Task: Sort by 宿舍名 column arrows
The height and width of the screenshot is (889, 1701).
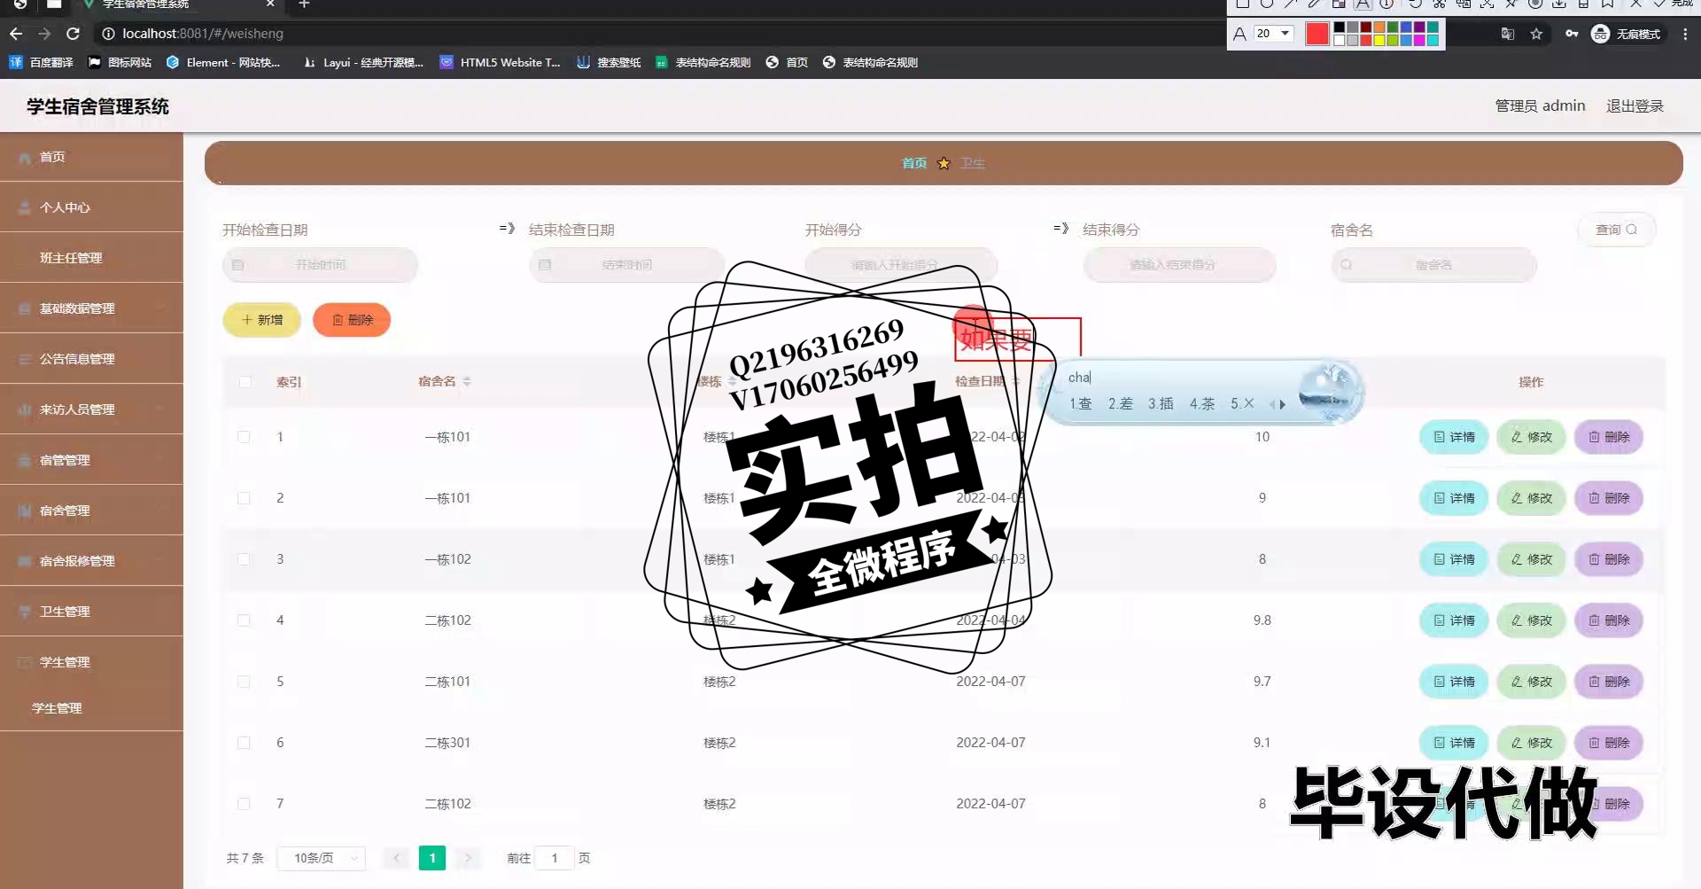Action: coord(467,381)
